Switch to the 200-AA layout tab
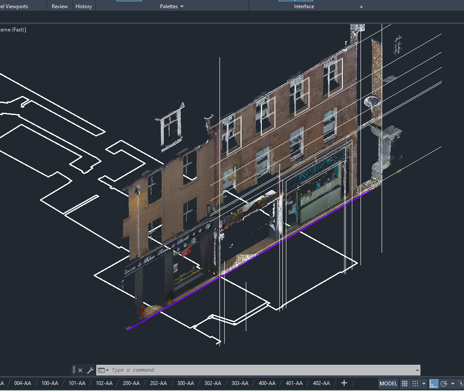Screen dimensions: 464x391 131,383
